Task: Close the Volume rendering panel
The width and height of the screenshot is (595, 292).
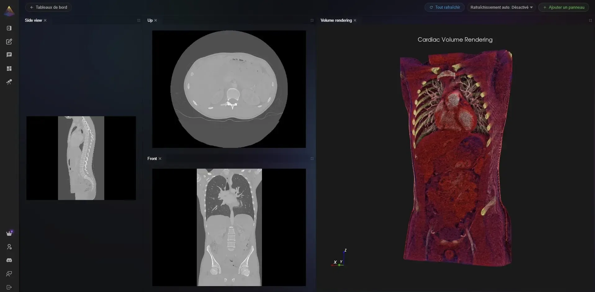Action: pyautogui.click(x=354, y=21)
